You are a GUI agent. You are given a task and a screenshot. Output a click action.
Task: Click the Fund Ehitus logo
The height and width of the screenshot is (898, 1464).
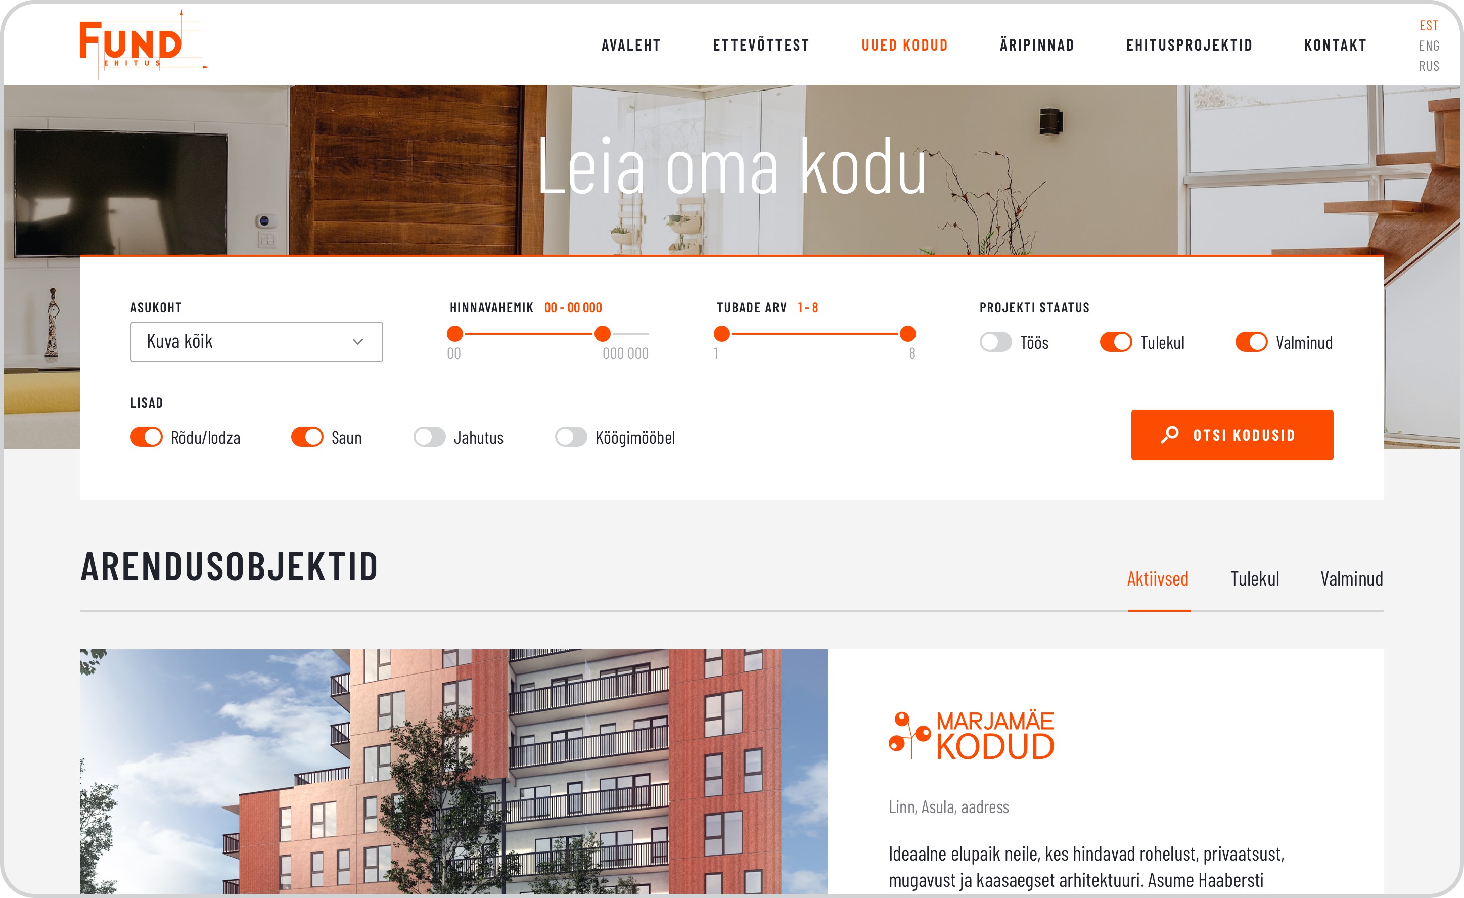tap(143, 44)
